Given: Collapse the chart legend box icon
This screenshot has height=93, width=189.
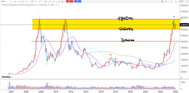Looking at the screenshot, I should coord(2,5).
